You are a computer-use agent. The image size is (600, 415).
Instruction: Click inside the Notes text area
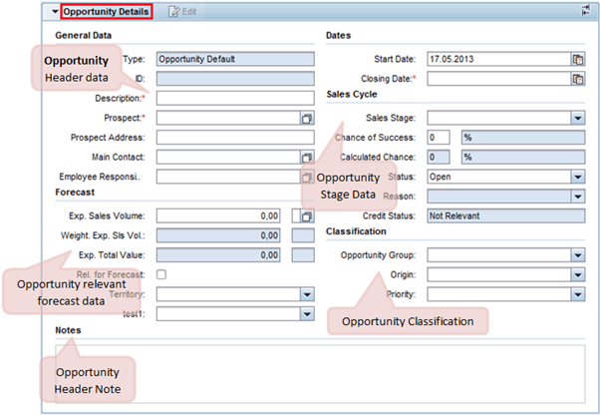point(319,369)
